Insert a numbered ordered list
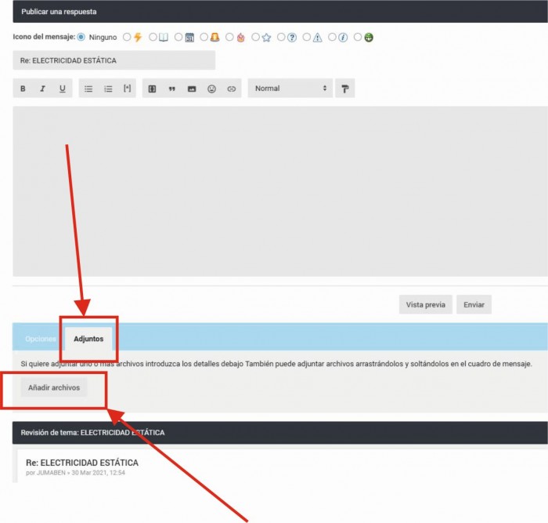The height and width of the screenshot is (523, 548). tap(108, 89)
